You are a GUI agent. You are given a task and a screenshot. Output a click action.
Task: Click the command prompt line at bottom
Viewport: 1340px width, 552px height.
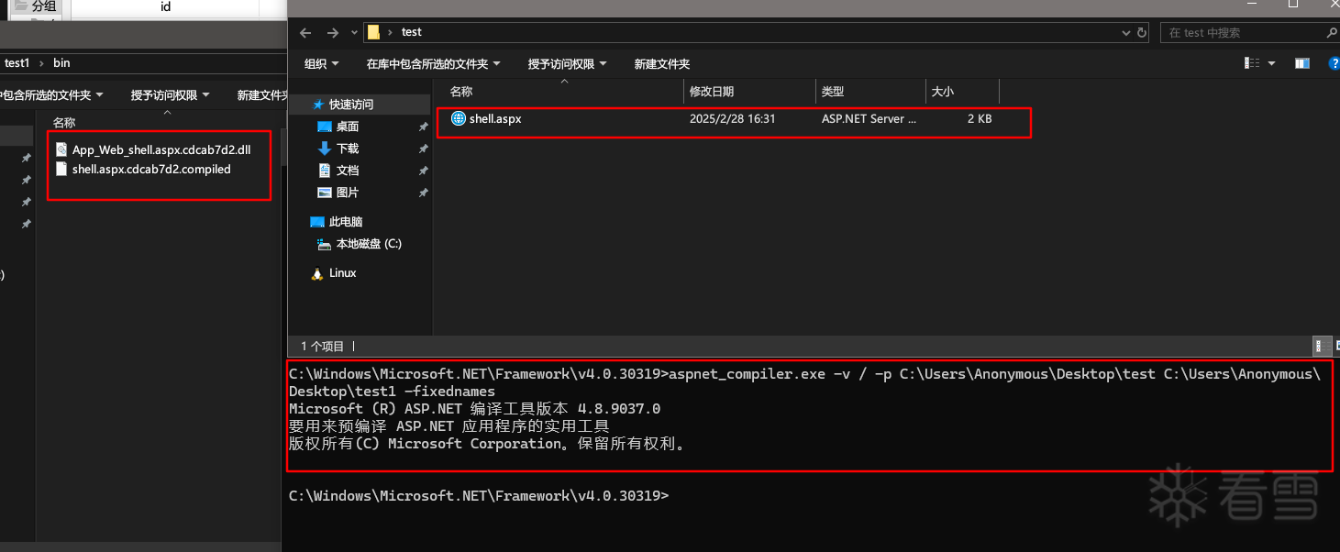(x=479, y=495)
